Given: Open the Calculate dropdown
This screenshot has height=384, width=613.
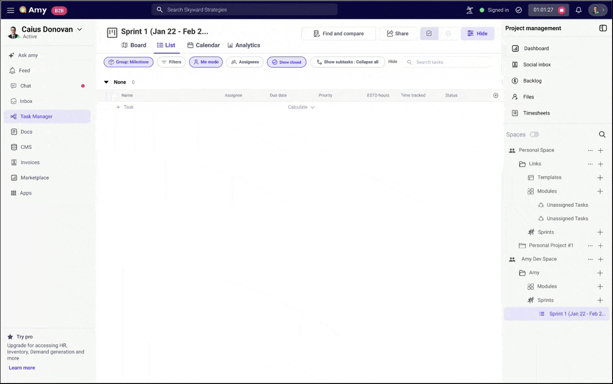Looking at the screenshot, I should [x=301, y=107].
